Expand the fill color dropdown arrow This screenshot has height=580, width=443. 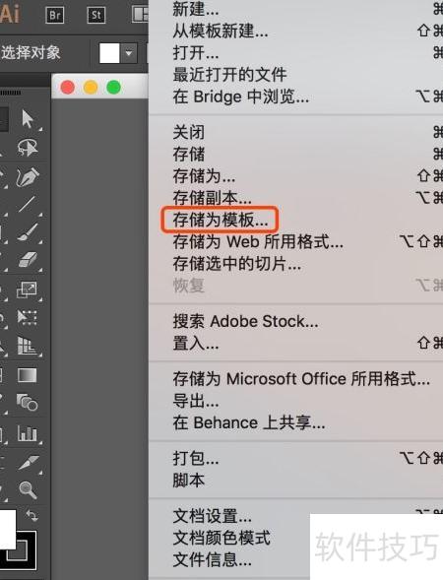click(x=129, y=53)
